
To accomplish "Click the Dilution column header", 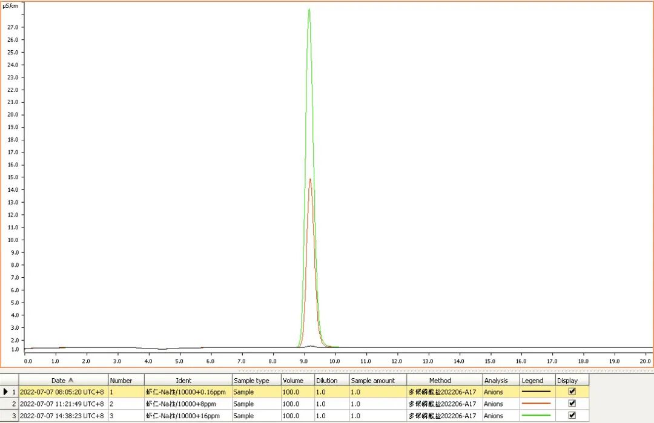I will [x=332, y=380].
